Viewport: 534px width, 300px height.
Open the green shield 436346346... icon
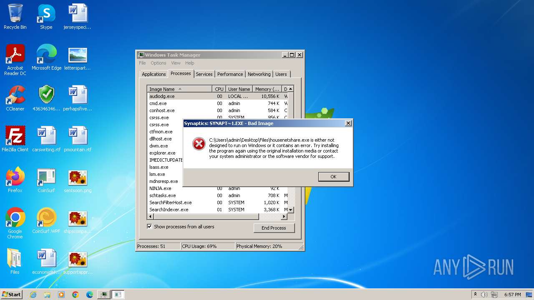46,98
